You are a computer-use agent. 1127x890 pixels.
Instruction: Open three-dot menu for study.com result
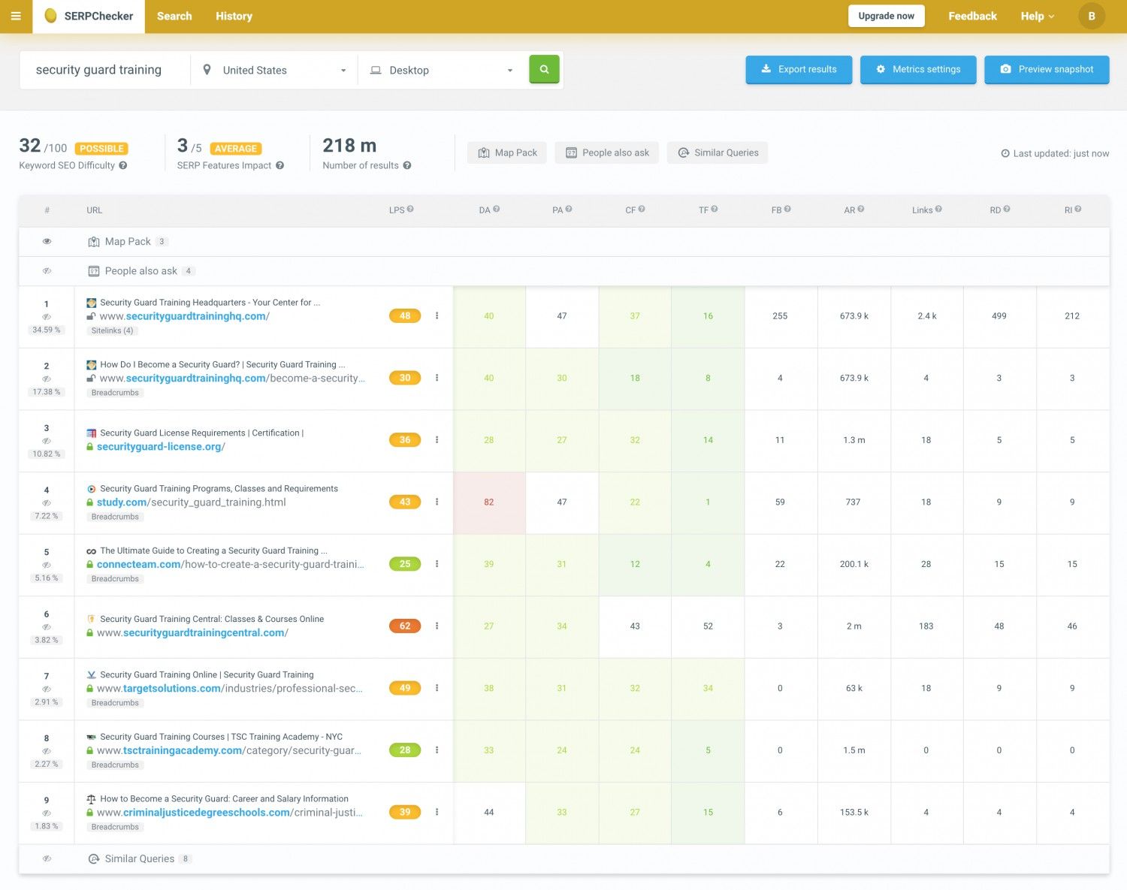point(437,502)
